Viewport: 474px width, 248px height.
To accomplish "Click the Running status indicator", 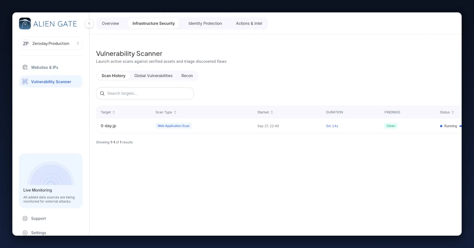I will click(448, 126).
